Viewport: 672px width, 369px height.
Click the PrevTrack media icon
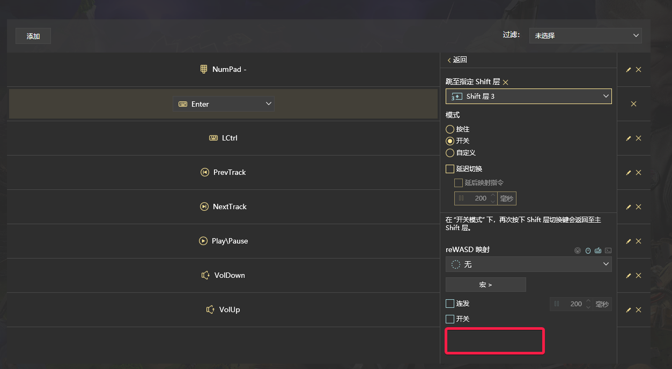pyautogui.click(x=204, y=172)
